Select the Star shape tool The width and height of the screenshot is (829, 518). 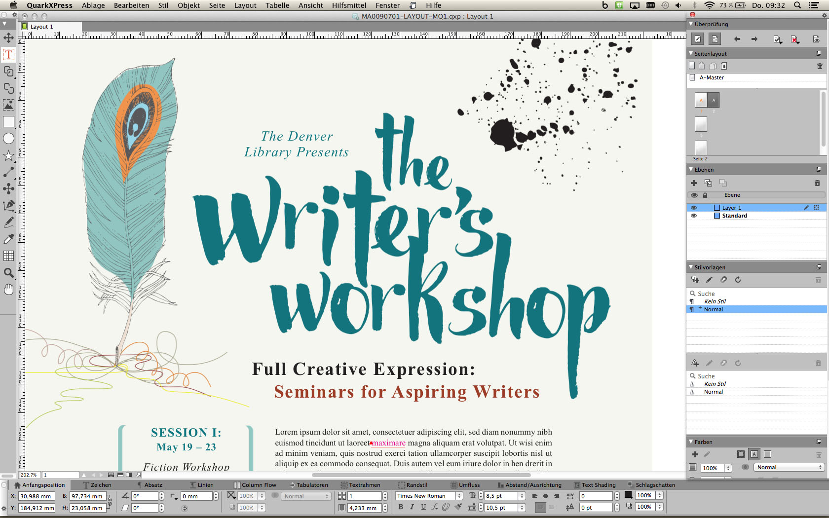tap(8, 156)
